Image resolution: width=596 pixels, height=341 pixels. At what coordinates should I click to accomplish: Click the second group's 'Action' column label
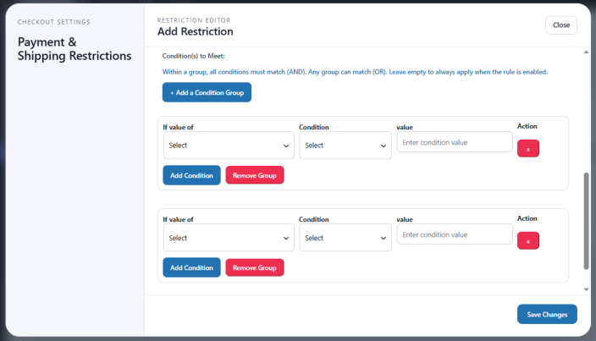(527, 218)
